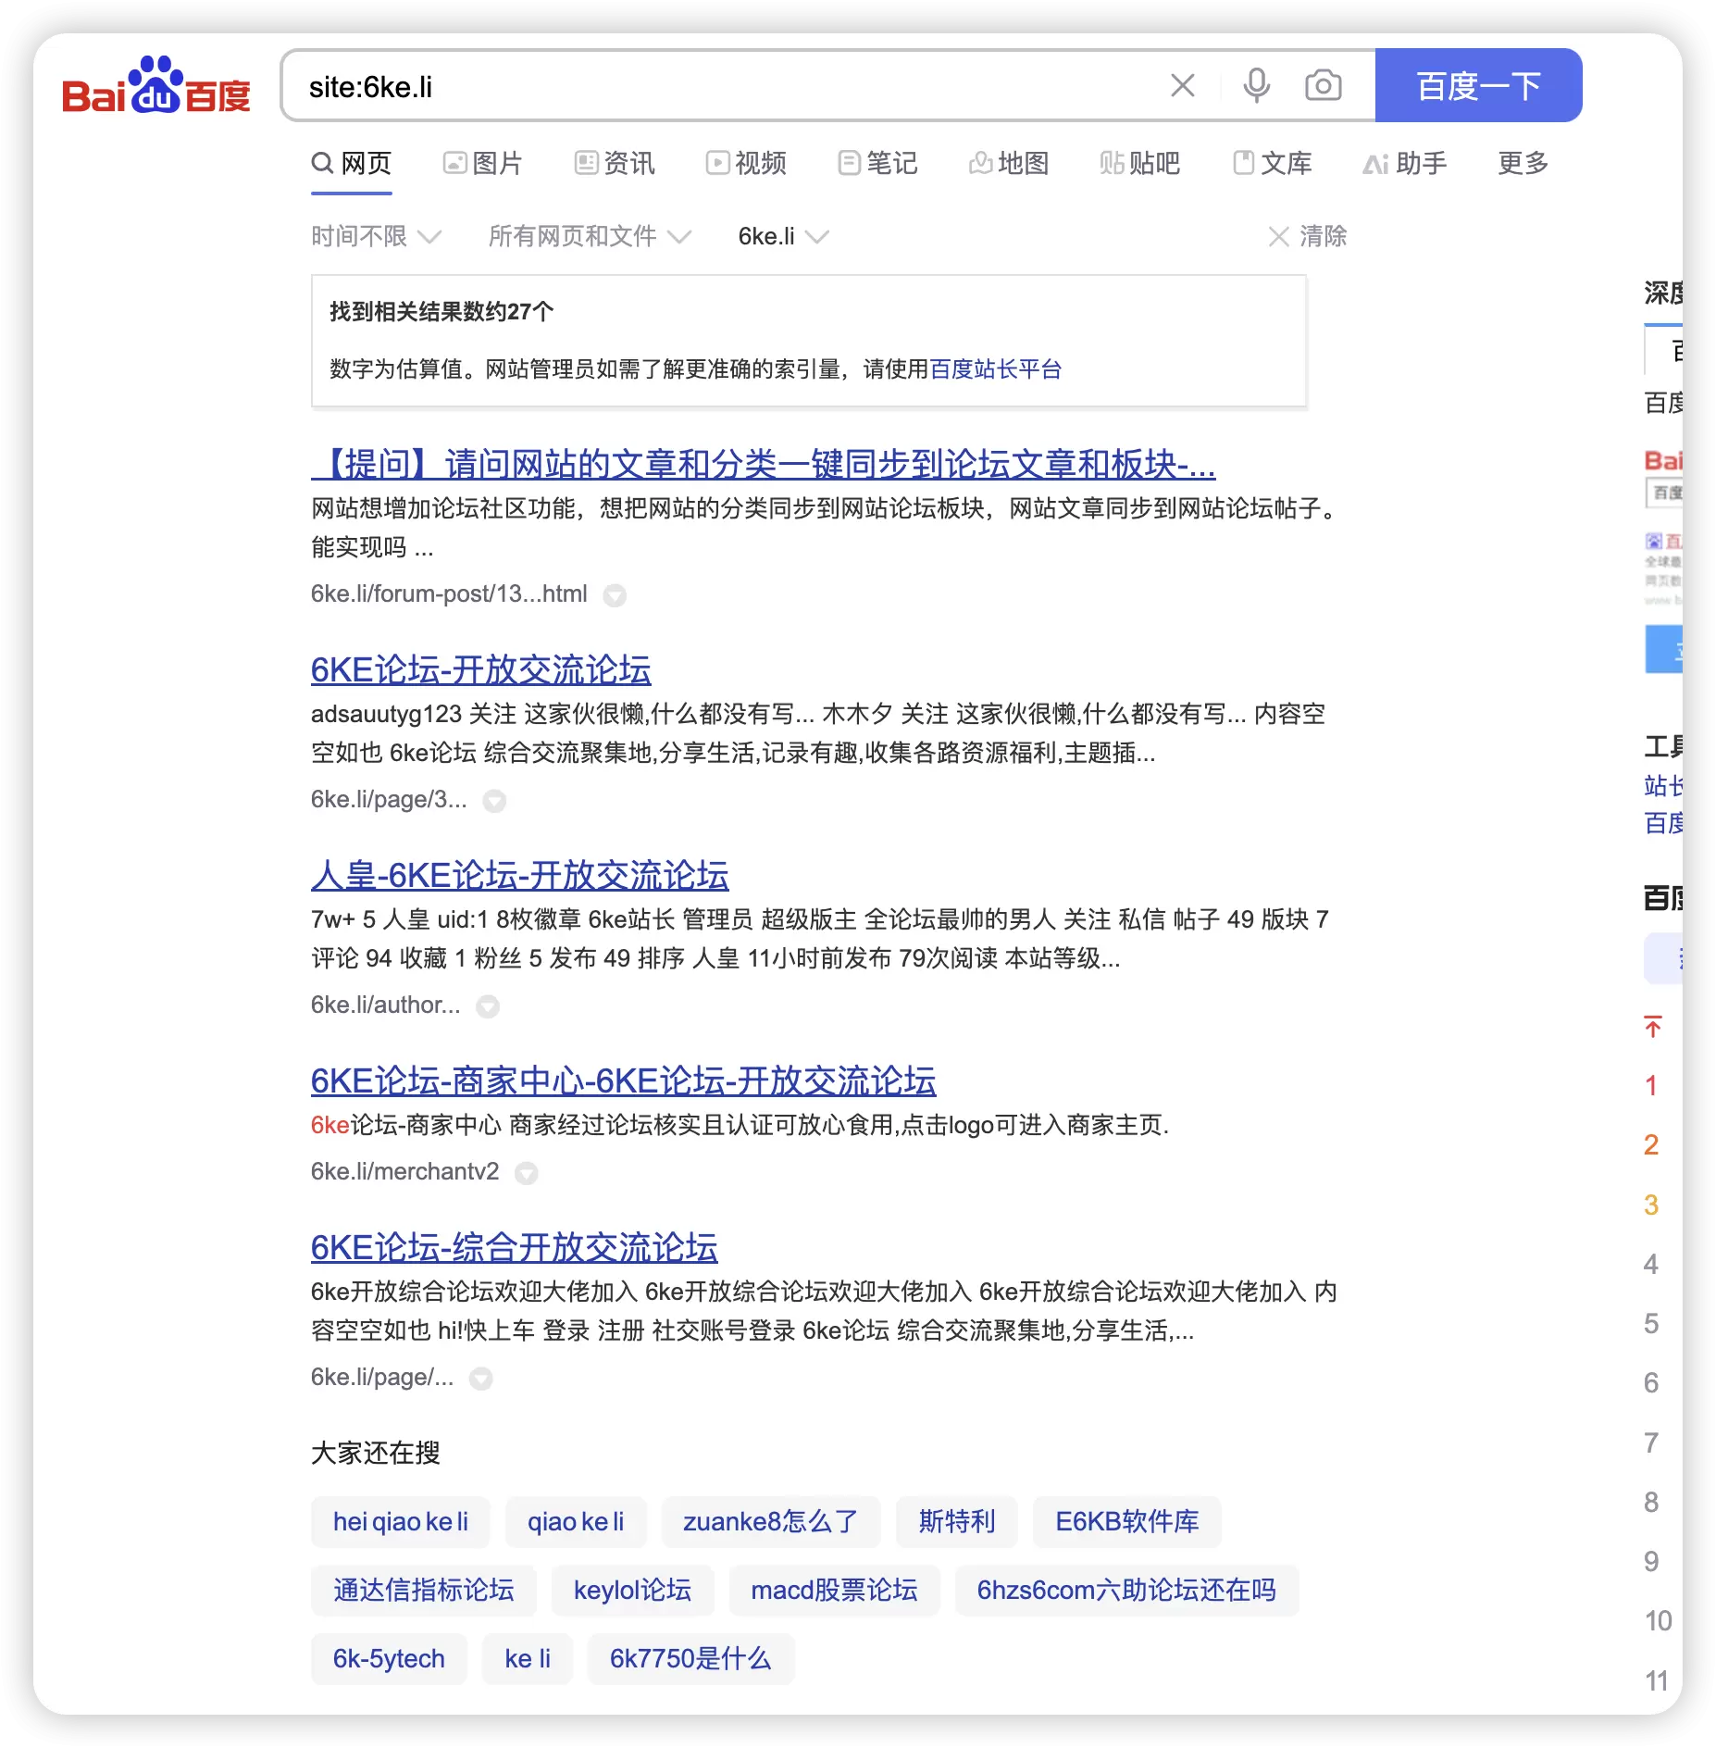
Task: Search the related term ke li
Action: pyautogui.click(x=528, y=1659)
